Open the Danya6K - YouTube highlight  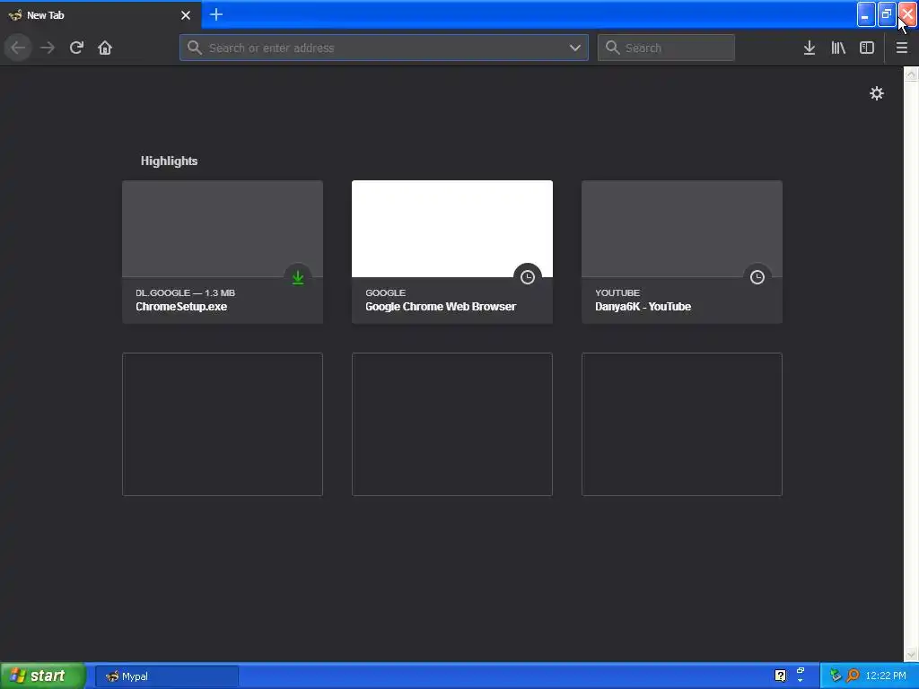pos(682,252)
